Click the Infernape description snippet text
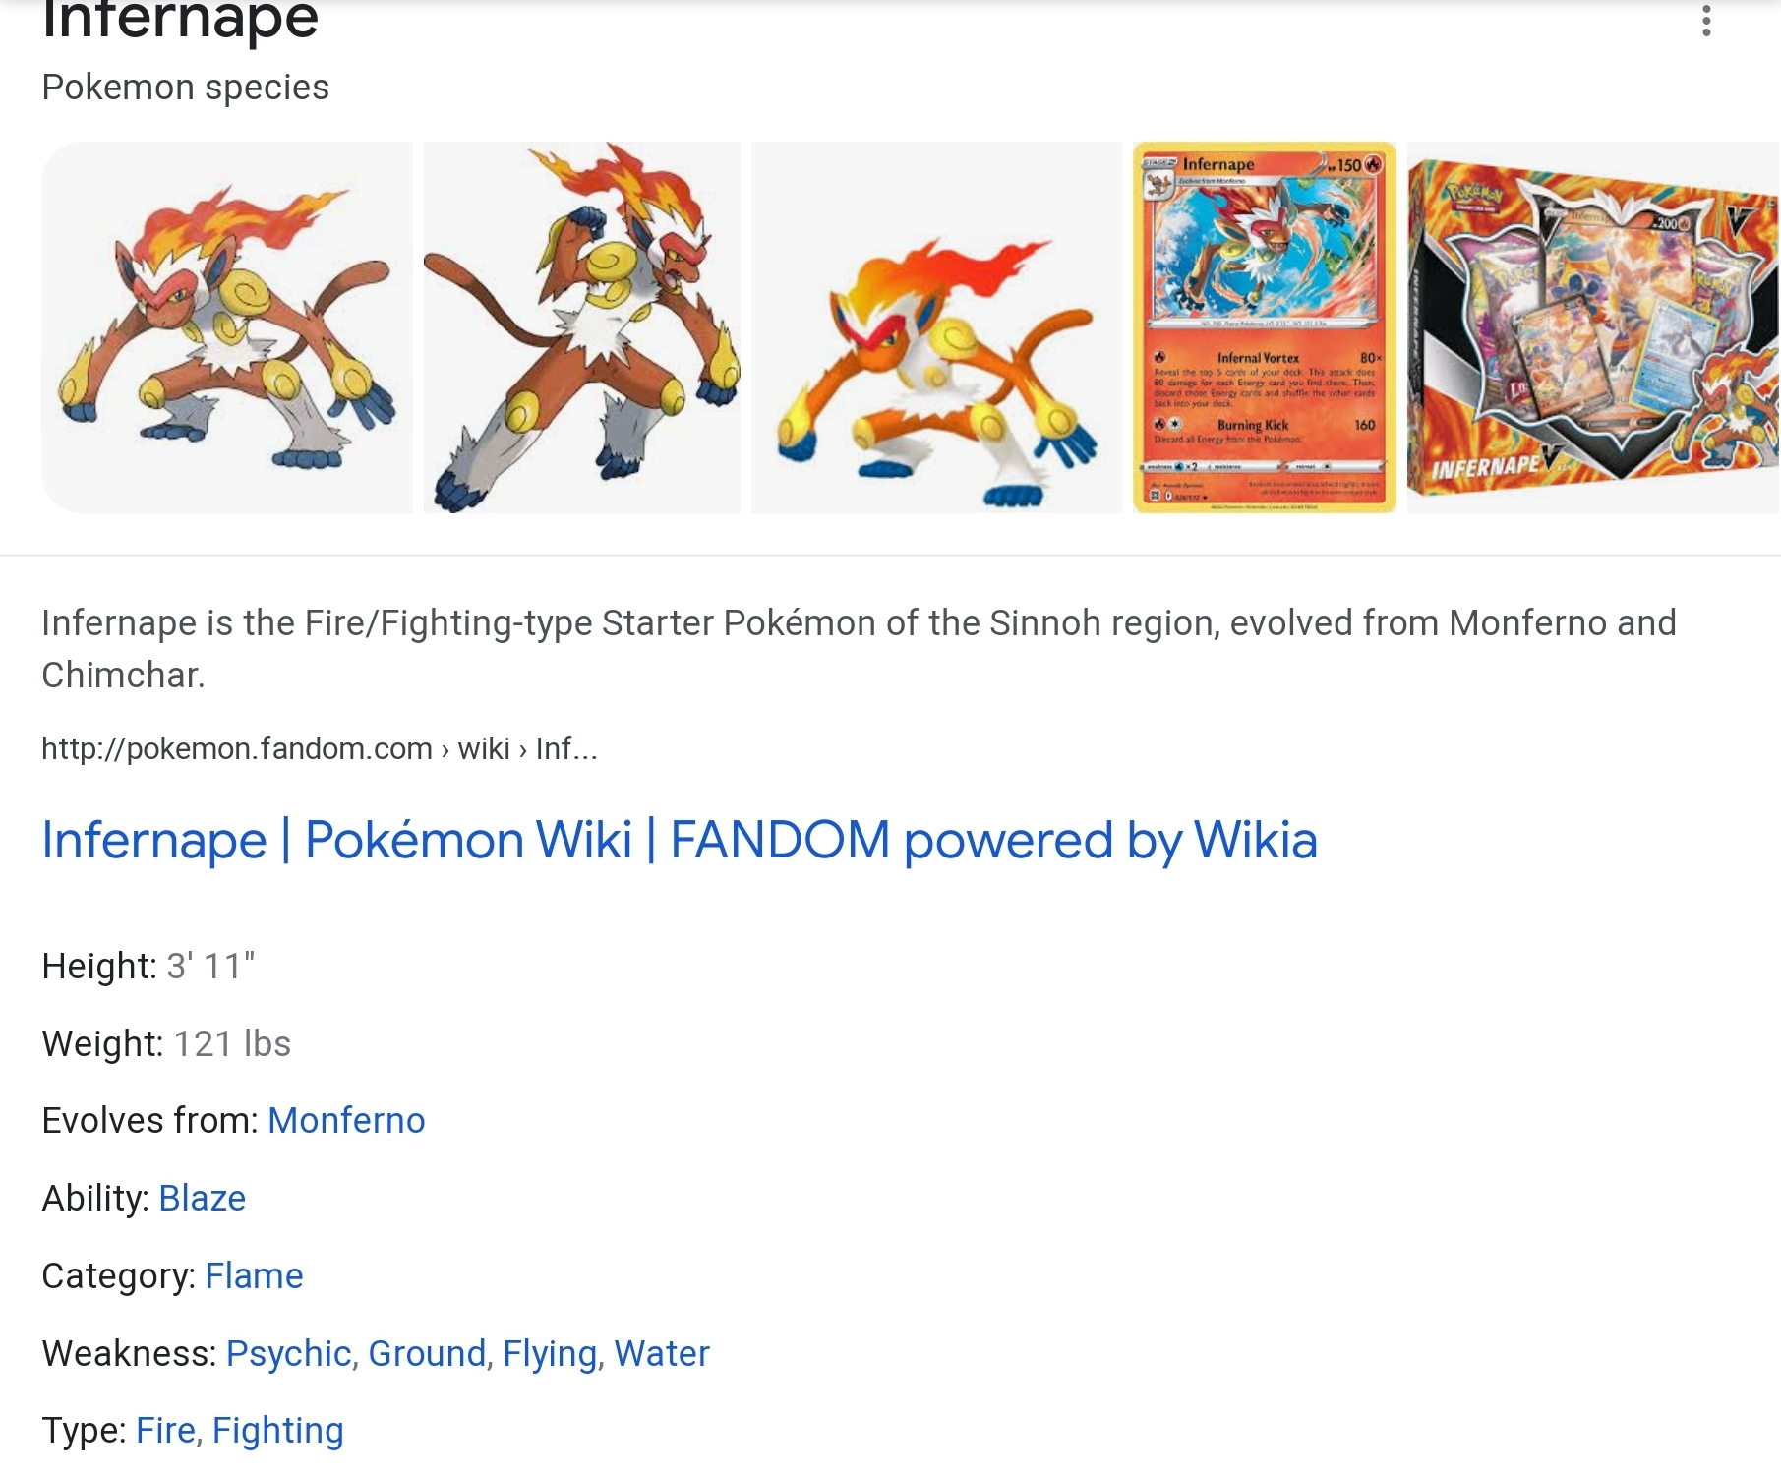The height and width of the screenshot is (1477, 1781). [859, 649]
